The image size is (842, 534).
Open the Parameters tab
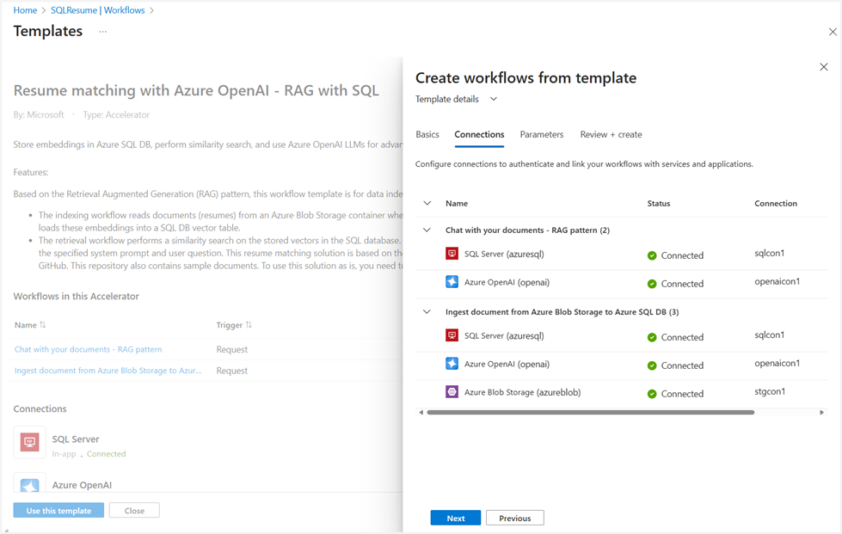click(541, 134)
